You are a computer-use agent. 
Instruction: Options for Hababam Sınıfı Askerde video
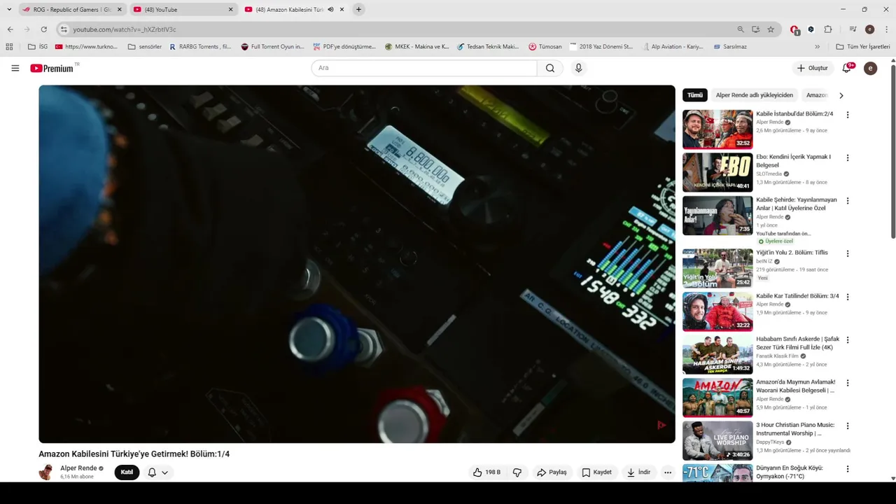coord(847,340)
